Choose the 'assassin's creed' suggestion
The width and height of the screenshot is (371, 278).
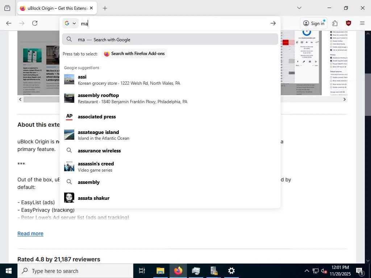click(170, 167)
